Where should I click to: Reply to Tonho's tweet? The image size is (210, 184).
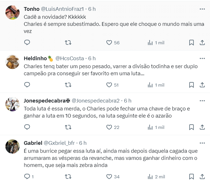27,43
